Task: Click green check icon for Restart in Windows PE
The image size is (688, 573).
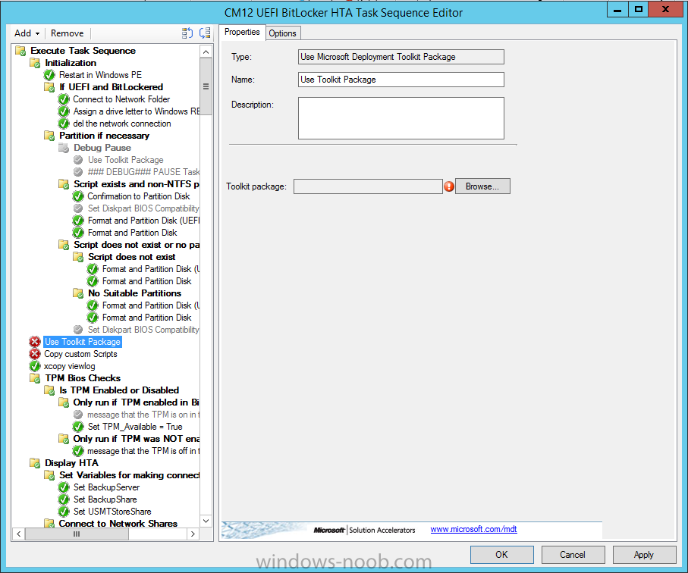Action: 49,75
